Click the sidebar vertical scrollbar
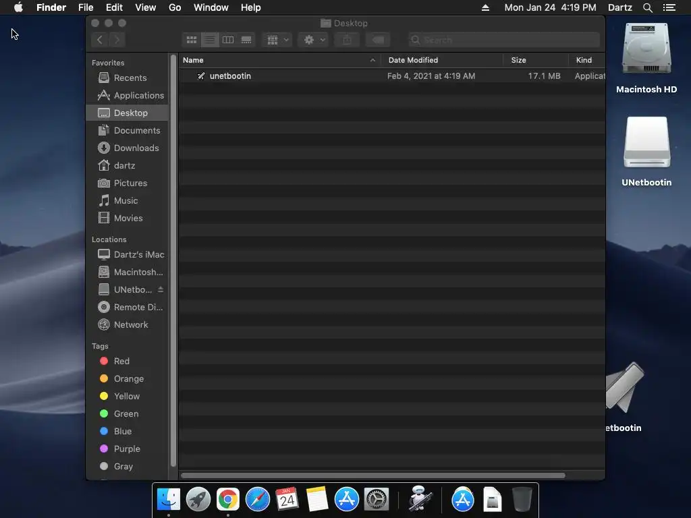 [x=173, y=261]
